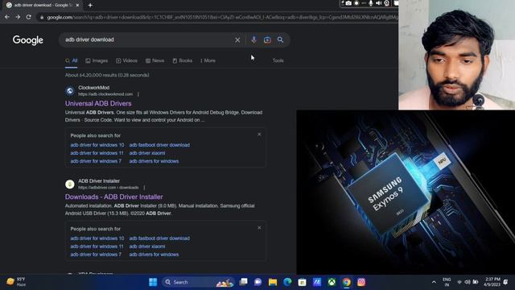Screen dimensions: 515x290
Task: Submit search with magnifier icon
Action: [280, 39]
